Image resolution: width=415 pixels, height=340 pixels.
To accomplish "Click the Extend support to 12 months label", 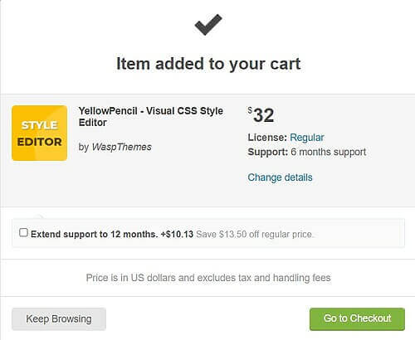I will [95, 234].
